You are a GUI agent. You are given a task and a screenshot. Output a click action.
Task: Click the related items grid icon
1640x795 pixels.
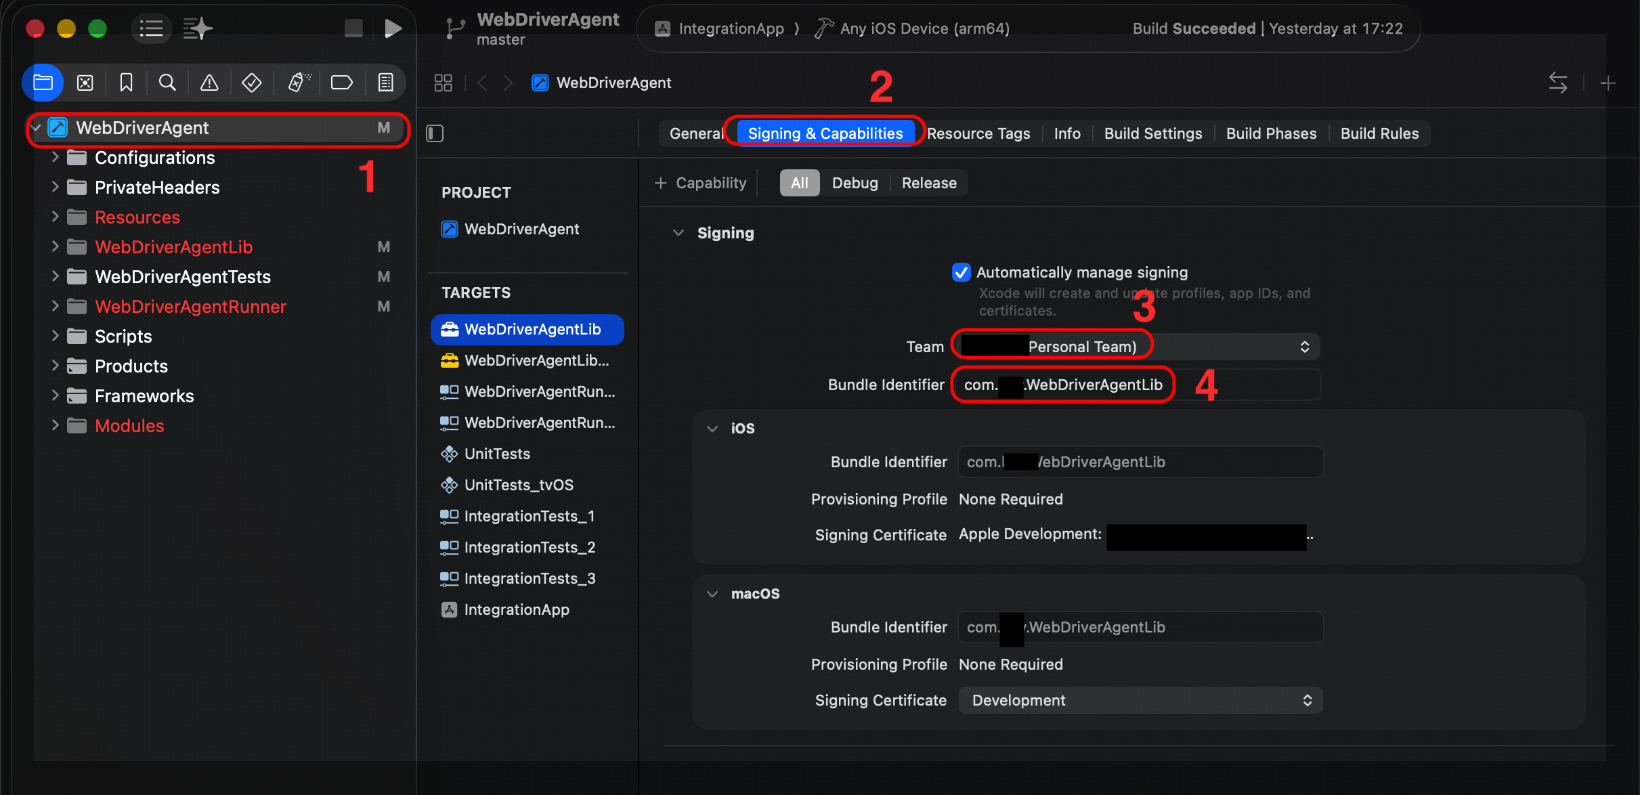(x=443, y=83)
